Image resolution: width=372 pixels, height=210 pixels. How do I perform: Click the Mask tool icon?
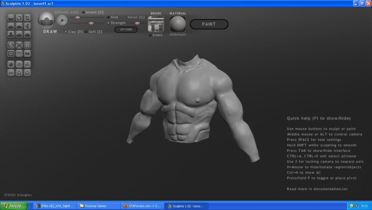pyautogui.click(x=11, y=53)
